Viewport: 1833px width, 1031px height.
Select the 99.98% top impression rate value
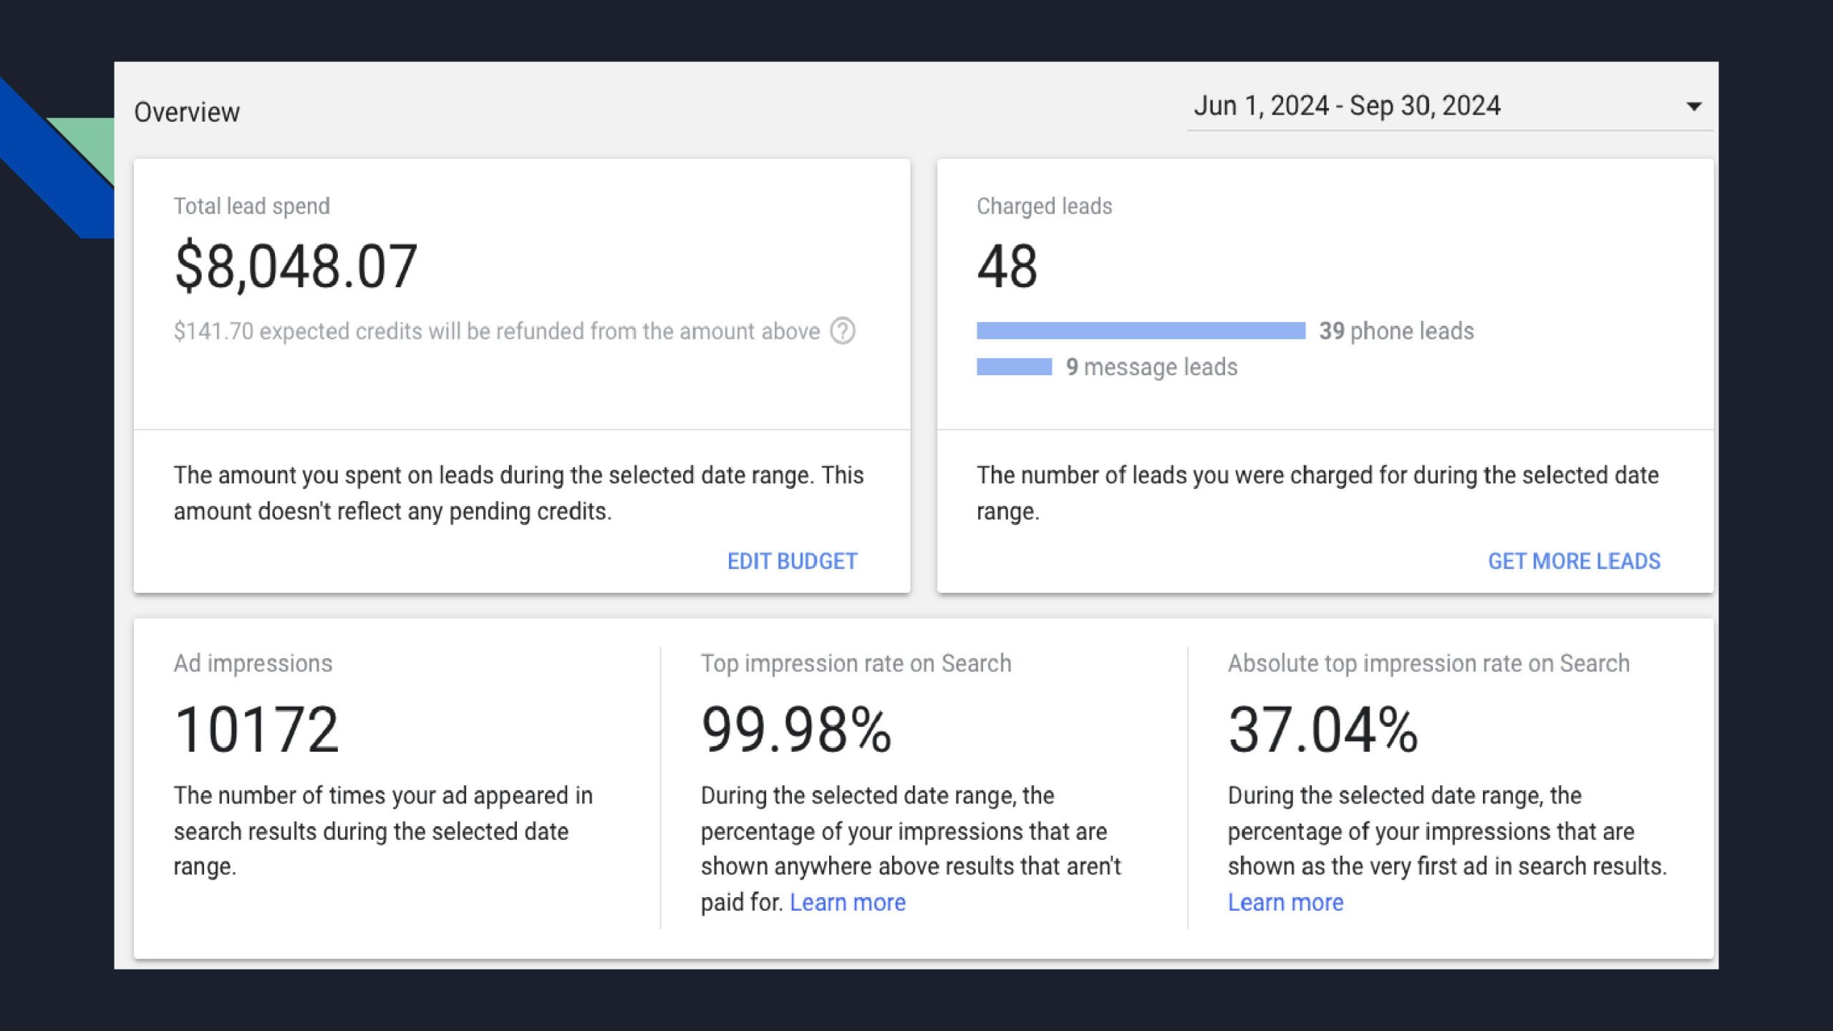click(x=796, y=730)
